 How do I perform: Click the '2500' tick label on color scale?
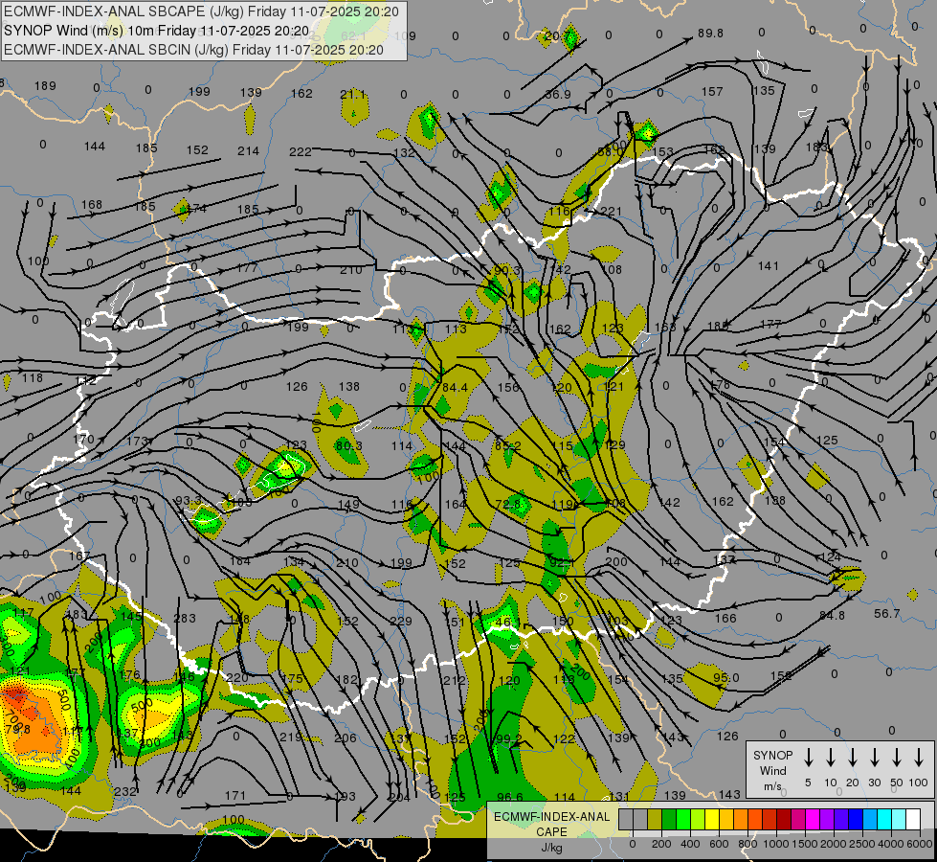(862, 844)
